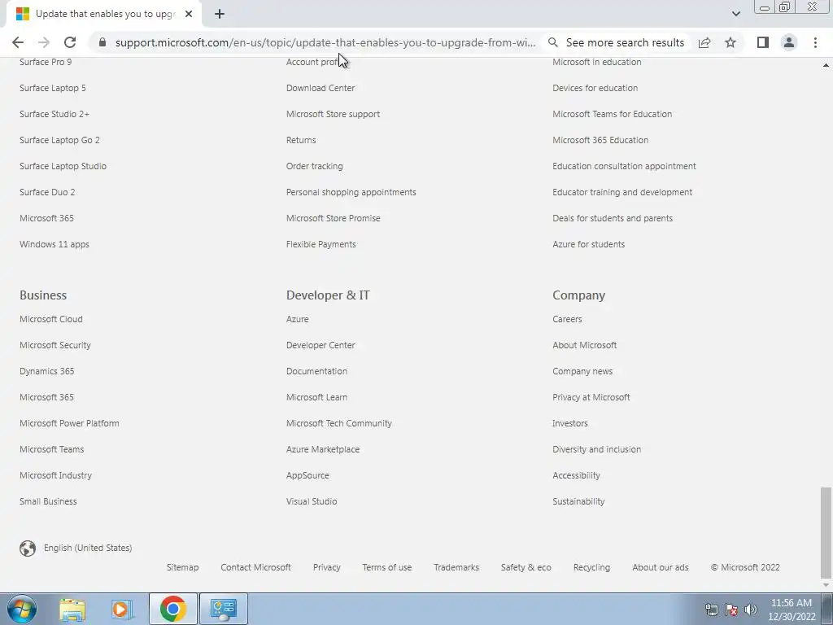The image size is (833, 625).
Task: Open the Surface Laptop 5 link
Action: pyautogui.click(x=53, y=88)
